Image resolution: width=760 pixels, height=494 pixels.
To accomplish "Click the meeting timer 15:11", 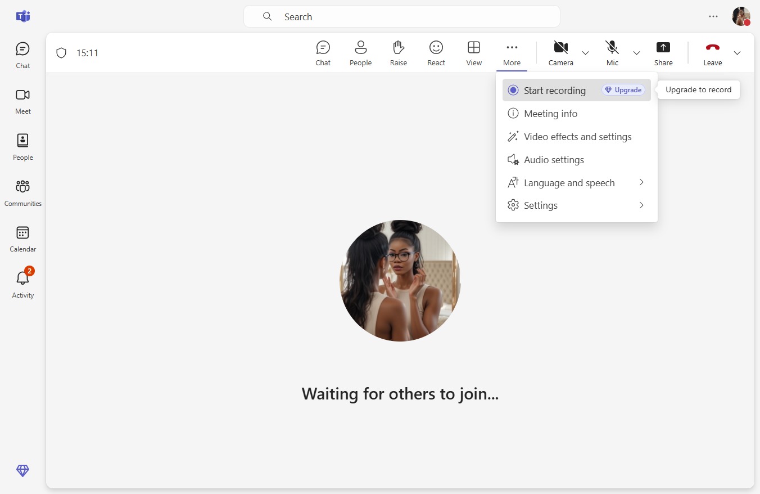I will click(88, 53).
